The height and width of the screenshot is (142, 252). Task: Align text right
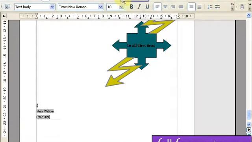(x=173, y=7)
